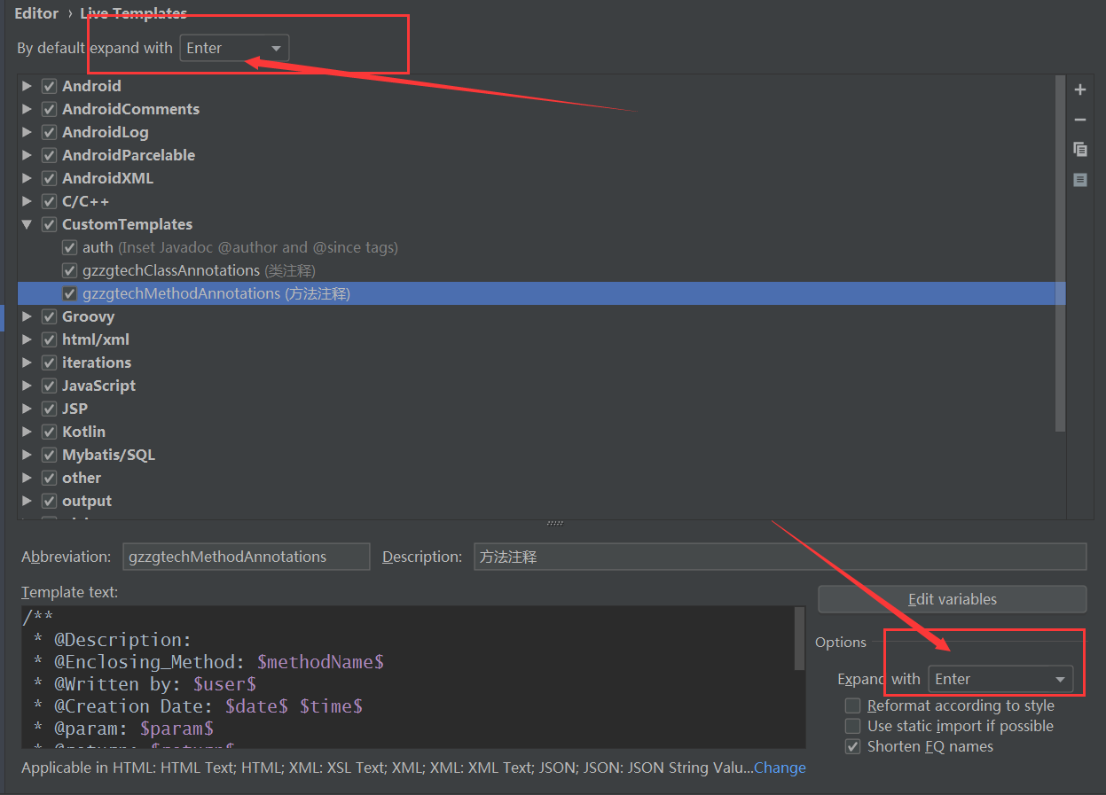Expand the Groovy group arrow
This screenshot has width=1106, height=795.
[27, 316]
